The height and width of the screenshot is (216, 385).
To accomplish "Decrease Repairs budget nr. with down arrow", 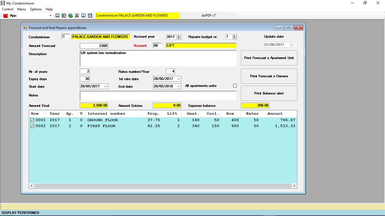I will 234,38.
